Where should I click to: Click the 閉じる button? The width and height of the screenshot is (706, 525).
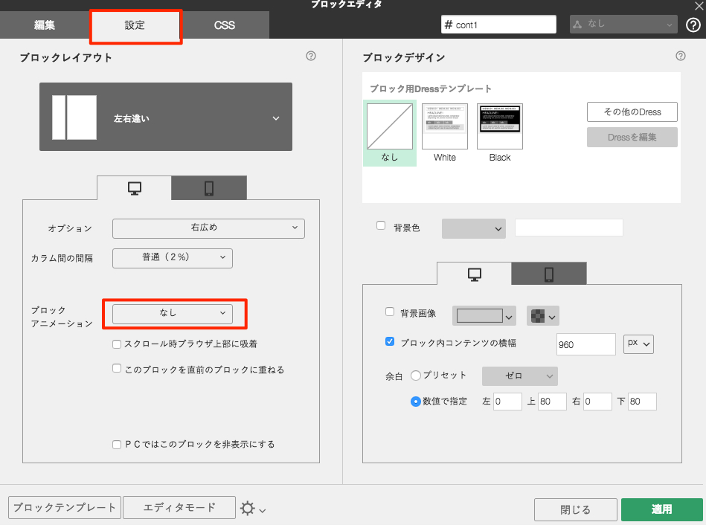pos(575,509)
